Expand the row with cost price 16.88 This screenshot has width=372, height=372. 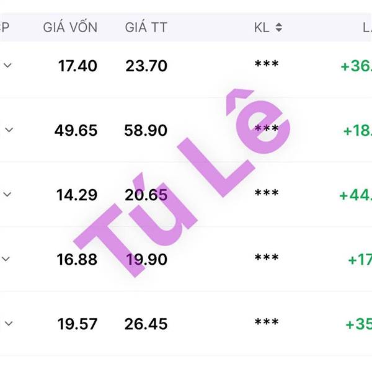6,259
